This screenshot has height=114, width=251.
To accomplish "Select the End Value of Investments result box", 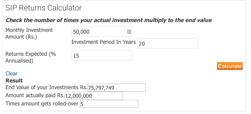I will [116, 88].
